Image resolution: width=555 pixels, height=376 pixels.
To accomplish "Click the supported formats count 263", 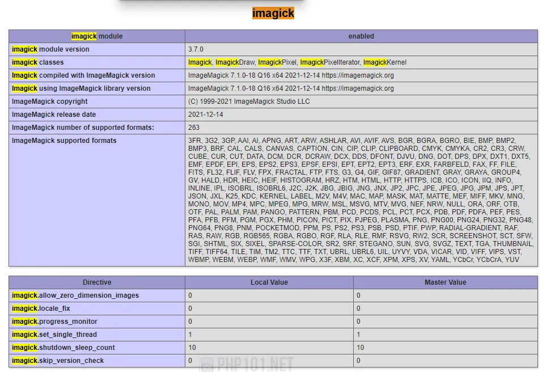I will click(194, 128).
